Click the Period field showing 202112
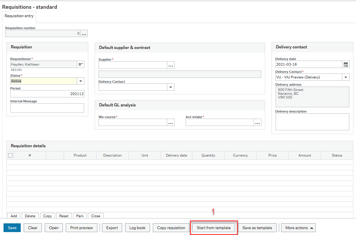 [x=47, y=94]
